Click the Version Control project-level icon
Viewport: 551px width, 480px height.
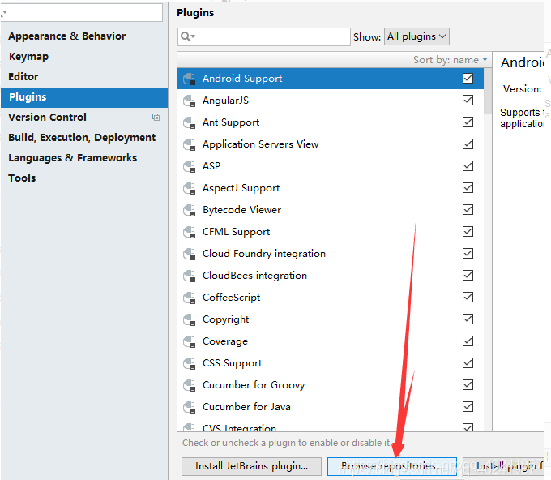(x=156, y=117)
